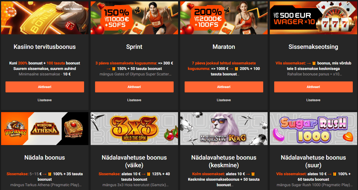The image size is (358, 190).
Task: Click the gift icon in Sprint description
Action: 114,69
